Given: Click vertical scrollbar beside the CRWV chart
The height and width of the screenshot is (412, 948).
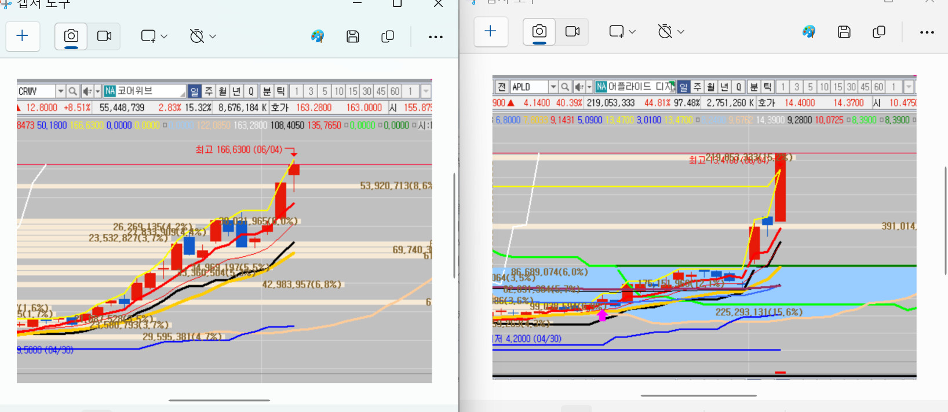Looking at the screenshot, I should coord(454,226).
